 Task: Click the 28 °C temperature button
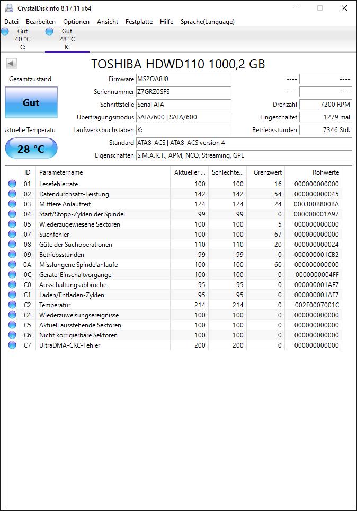coord(31,149)
